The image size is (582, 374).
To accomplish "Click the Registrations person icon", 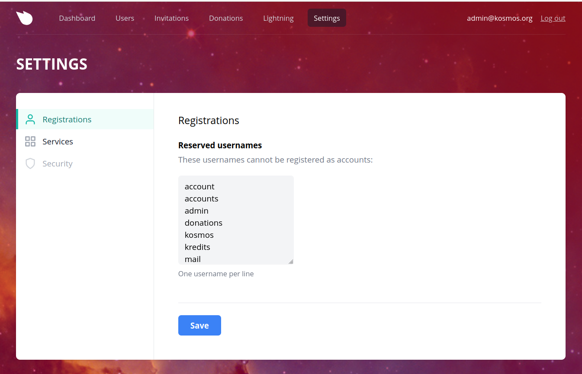I will tap(30, 120).
